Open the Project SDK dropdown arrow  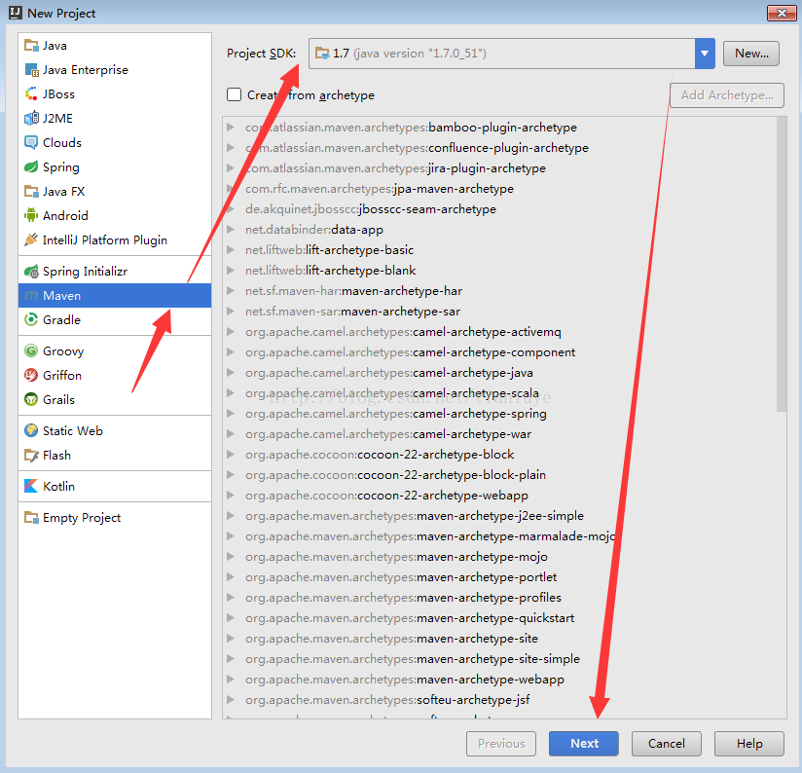(x=705, y=54)
